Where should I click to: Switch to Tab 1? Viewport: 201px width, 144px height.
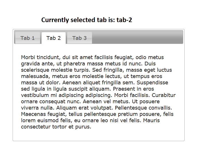click(28, 38)
